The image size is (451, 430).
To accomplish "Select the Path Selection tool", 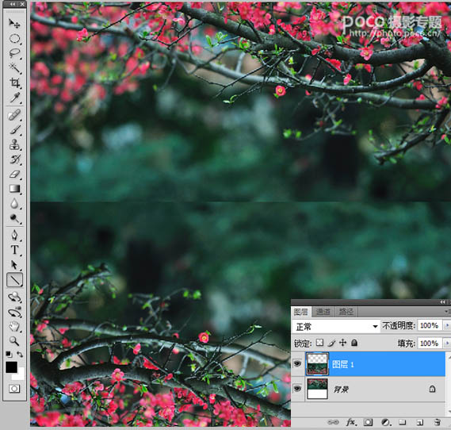I will click(14, 264).
